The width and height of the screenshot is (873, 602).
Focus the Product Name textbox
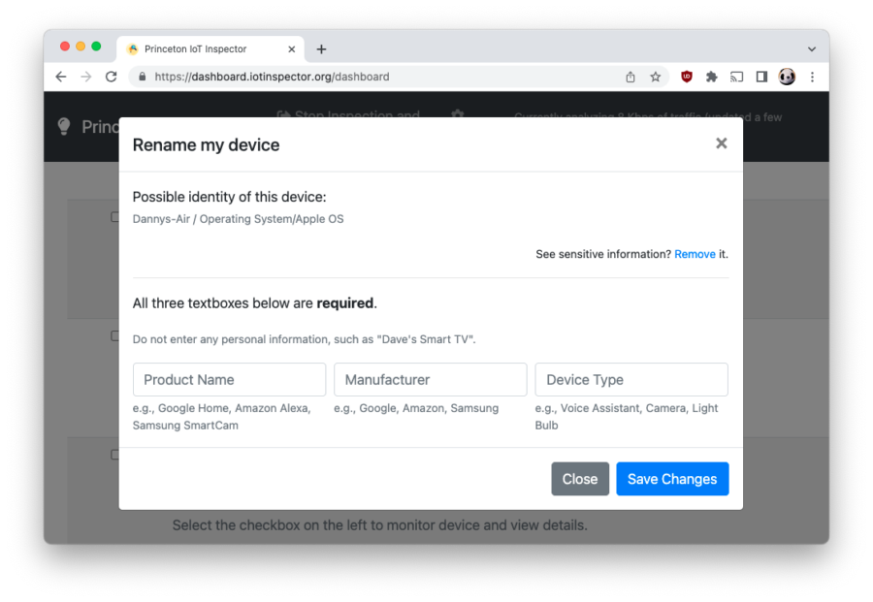click(229, 380)
